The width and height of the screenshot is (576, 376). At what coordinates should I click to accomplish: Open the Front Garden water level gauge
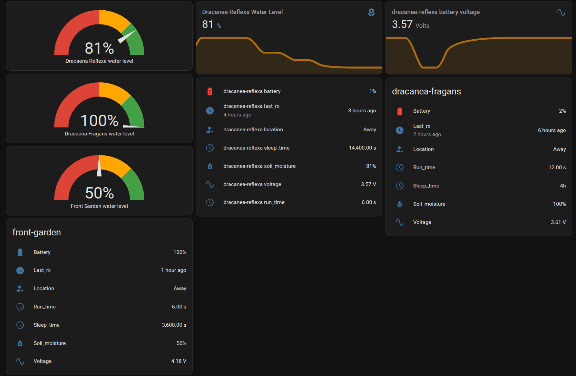99,181
